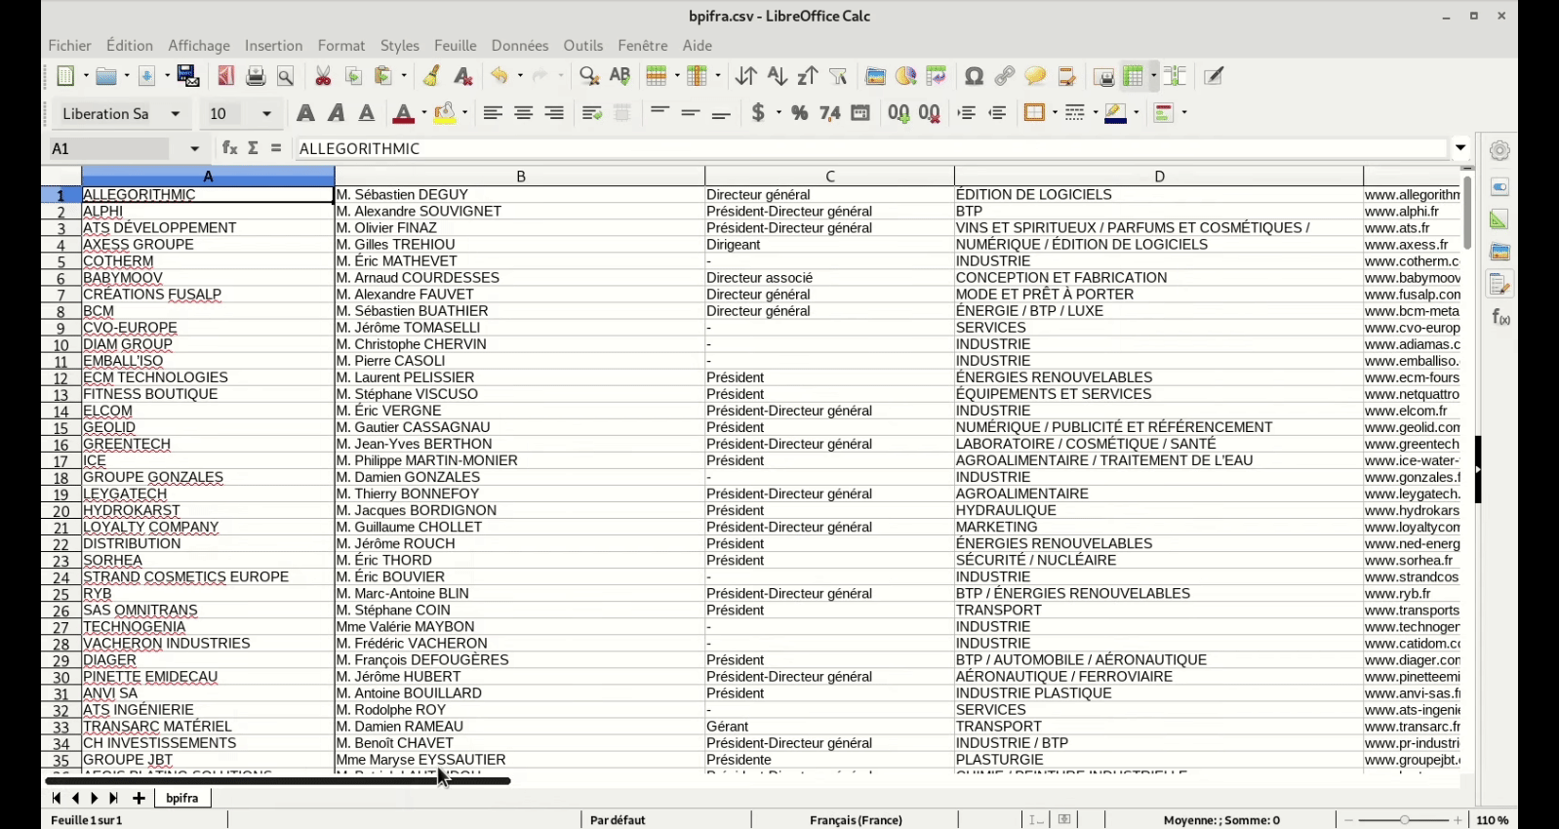This screenshot has width=1559, height=829.
Task: Format as percent
Action: click(x=800, y=113)
